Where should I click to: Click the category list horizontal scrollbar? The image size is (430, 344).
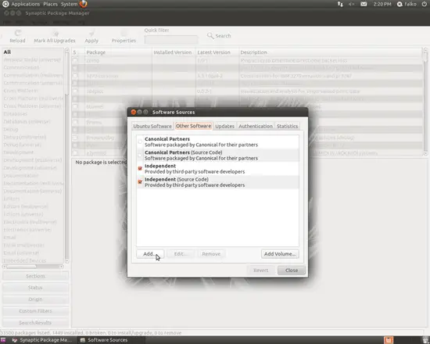click(33, 267)
